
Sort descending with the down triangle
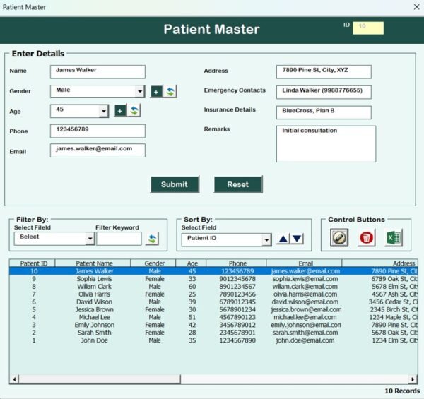(x=297, y=239)
